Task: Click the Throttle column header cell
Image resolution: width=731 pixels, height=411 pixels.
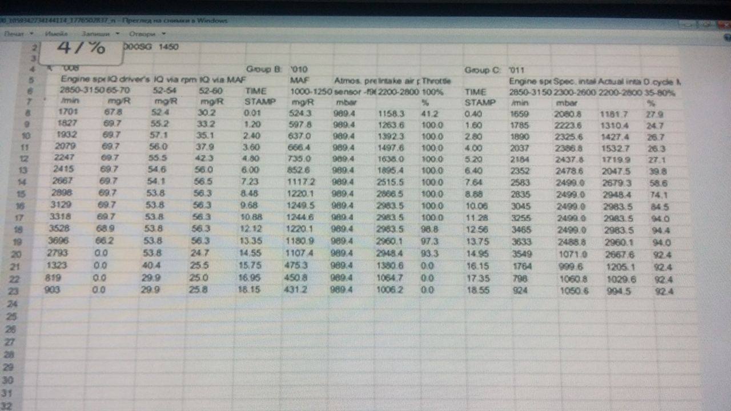Action: pos(436,81)
